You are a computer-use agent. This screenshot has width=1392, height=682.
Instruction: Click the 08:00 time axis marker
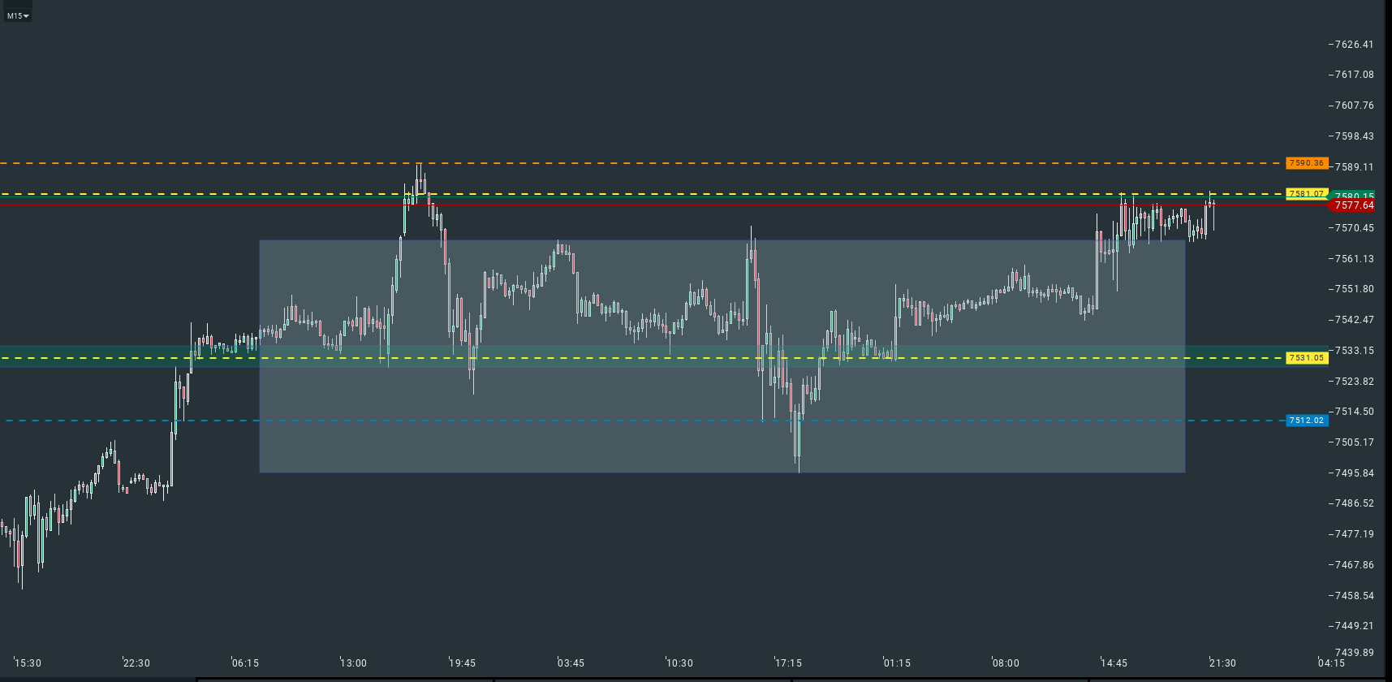[x=1006, y=663]
